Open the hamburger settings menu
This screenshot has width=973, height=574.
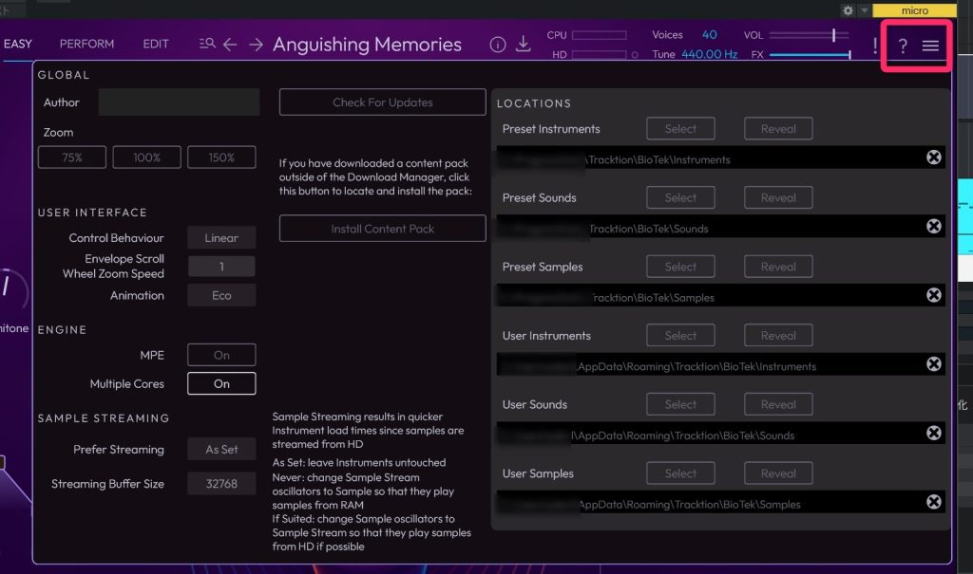(930, 46)
